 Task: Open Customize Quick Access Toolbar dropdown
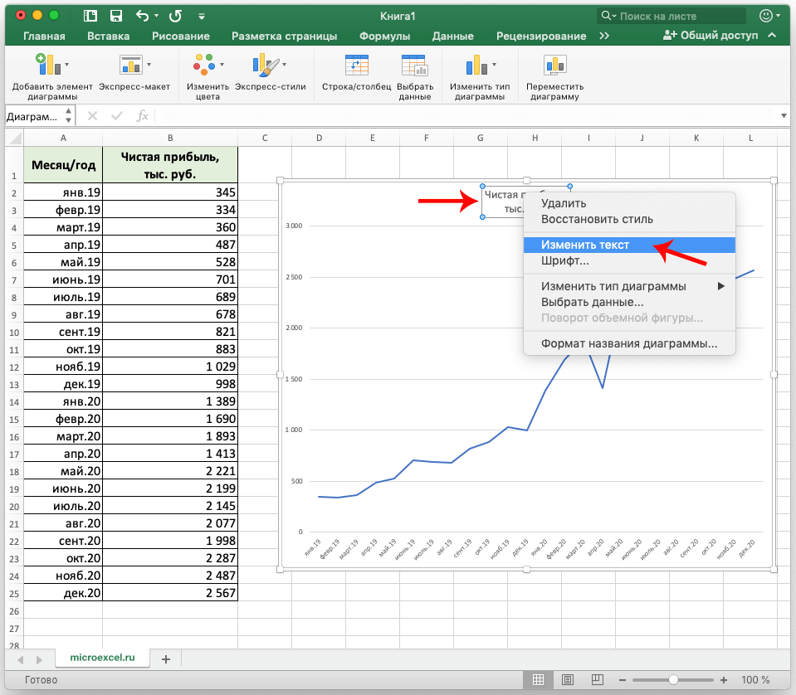(202, 17)
